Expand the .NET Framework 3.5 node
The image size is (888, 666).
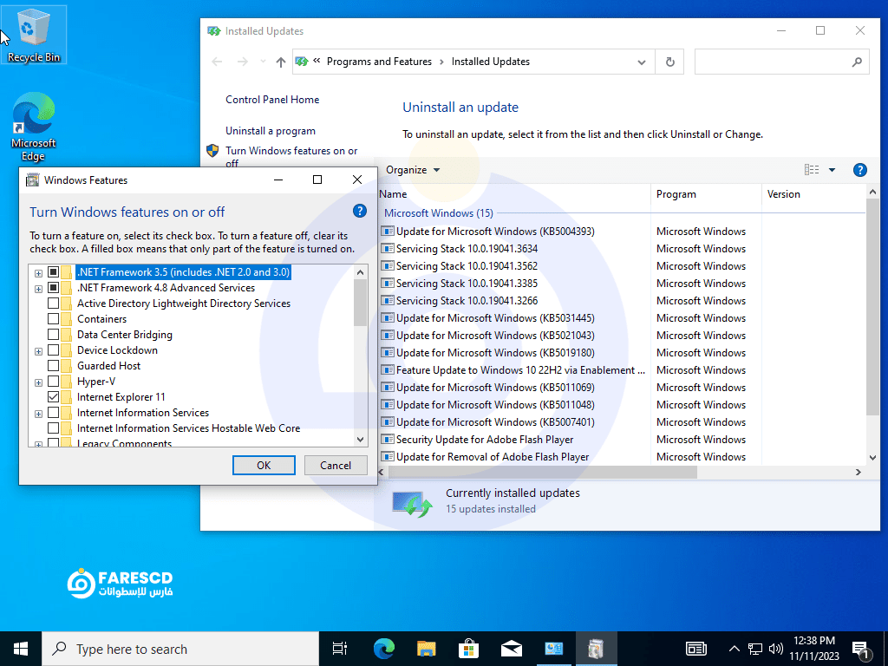(38, 273)
